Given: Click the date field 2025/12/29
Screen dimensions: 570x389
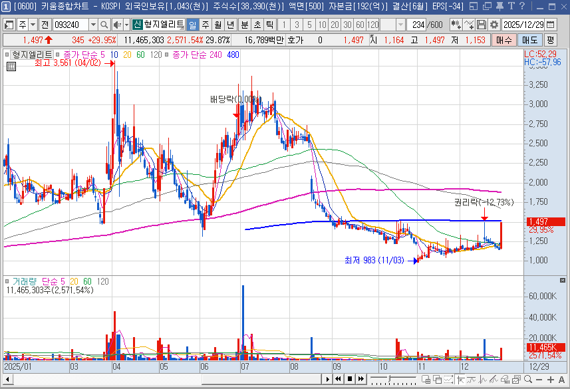Looking at the screenshot, I should 523,25.
